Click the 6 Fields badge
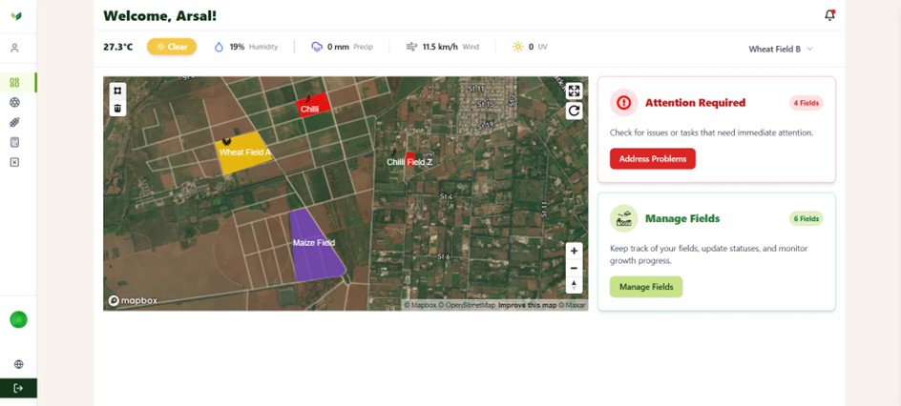This screenshot has width=901, height=406. pyautogui.click(x=807, y=218)
